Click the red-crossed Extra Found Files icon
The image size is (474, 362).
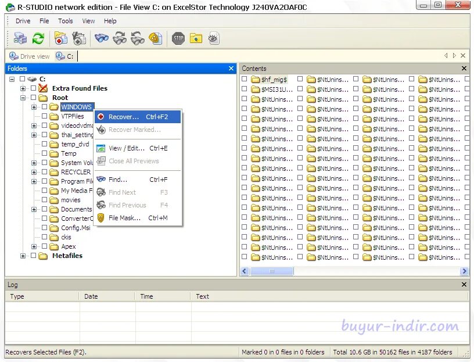[43, 88]
